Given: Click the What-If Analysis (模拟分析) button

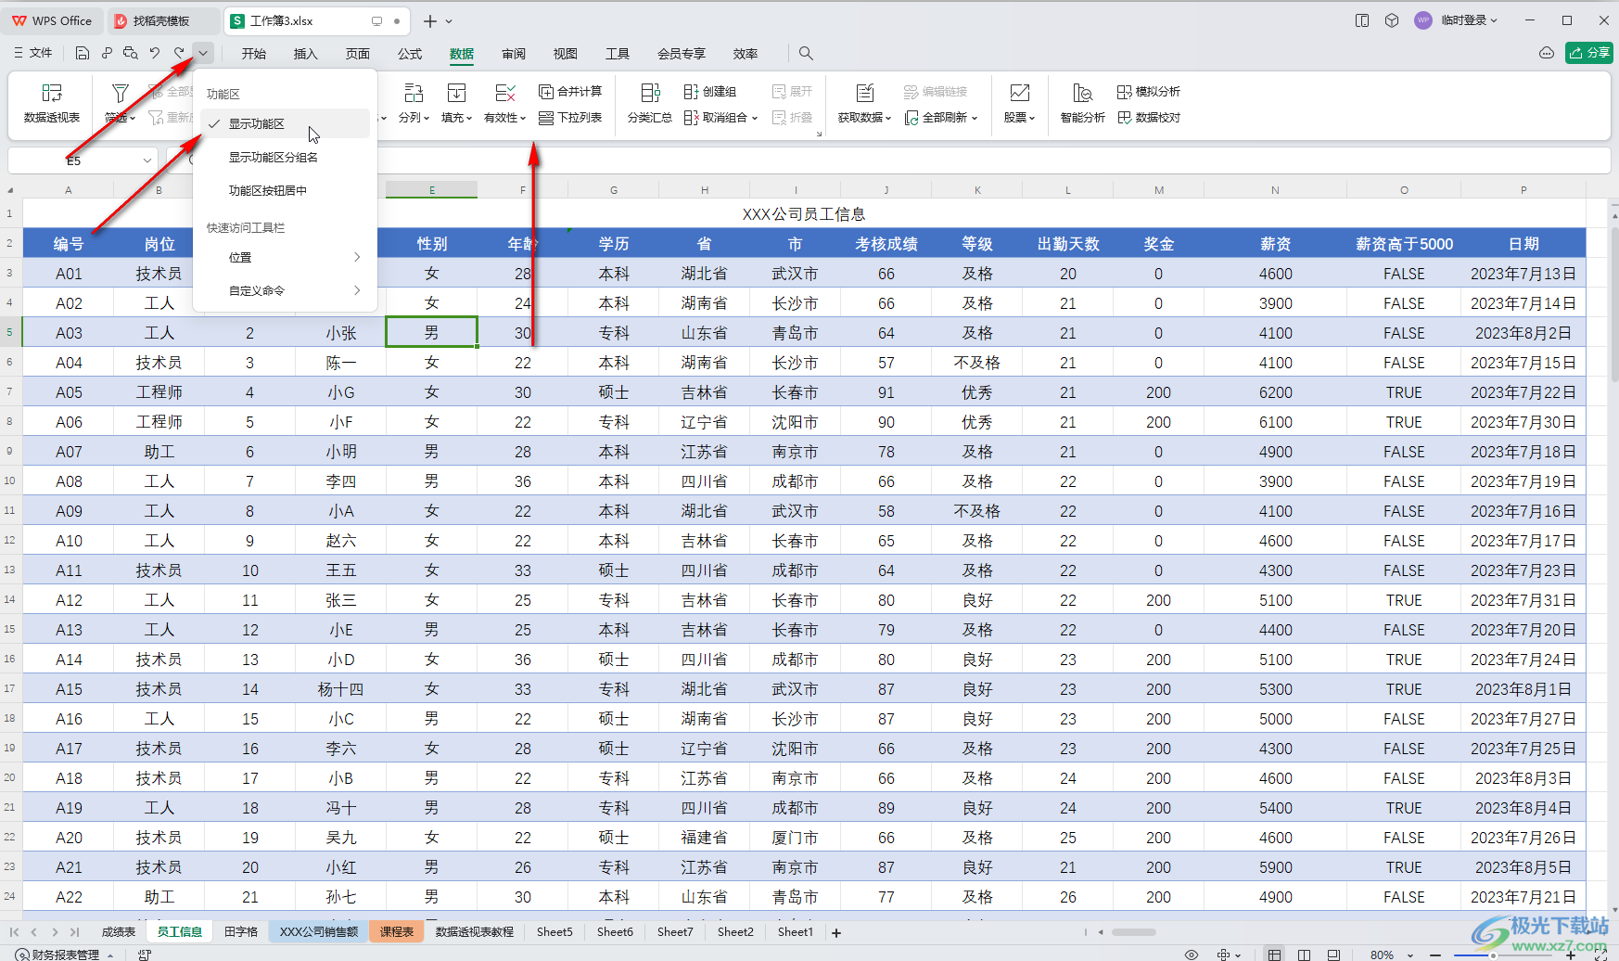Looking at the screenshot, I should point(1149,91).
